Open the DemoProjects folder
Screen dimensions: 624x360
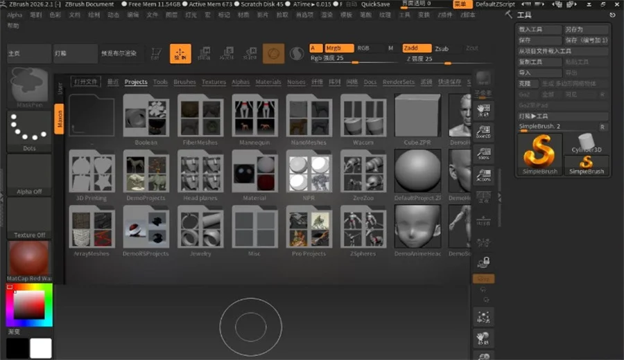click(x=146, y=176)
